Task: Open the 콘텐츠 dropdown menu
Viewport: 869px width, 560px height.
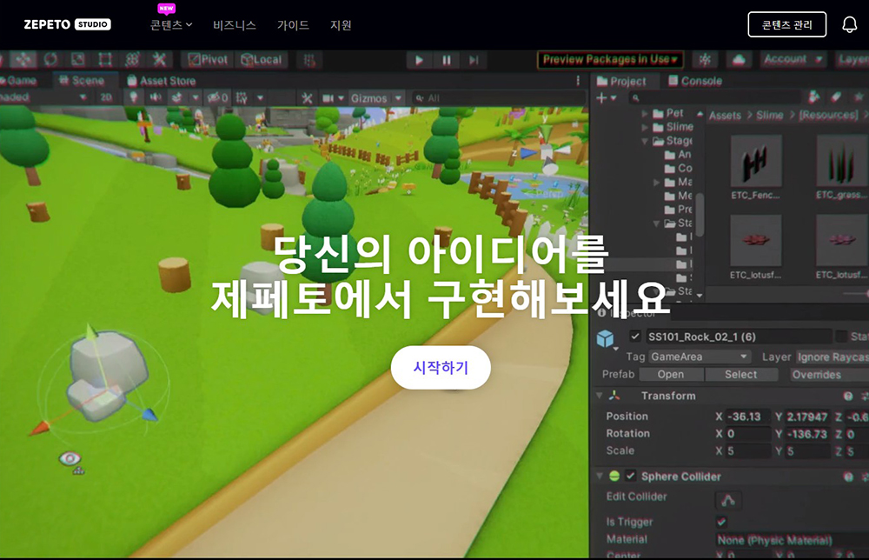Action: [171, 25]
